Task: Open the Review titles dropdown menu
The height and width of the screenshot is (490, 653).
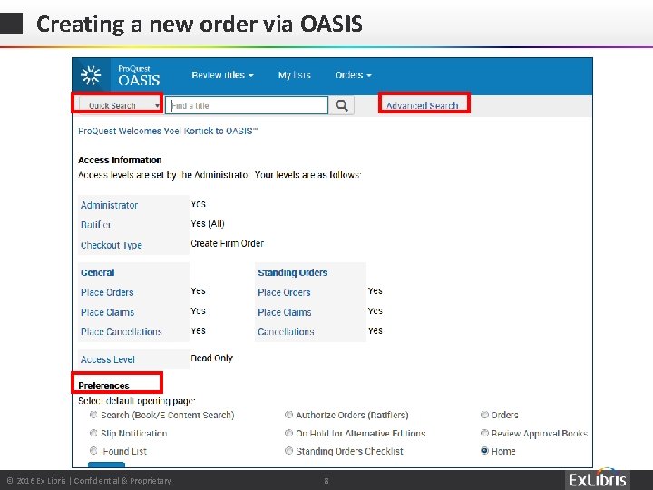Action: (222, 75)
